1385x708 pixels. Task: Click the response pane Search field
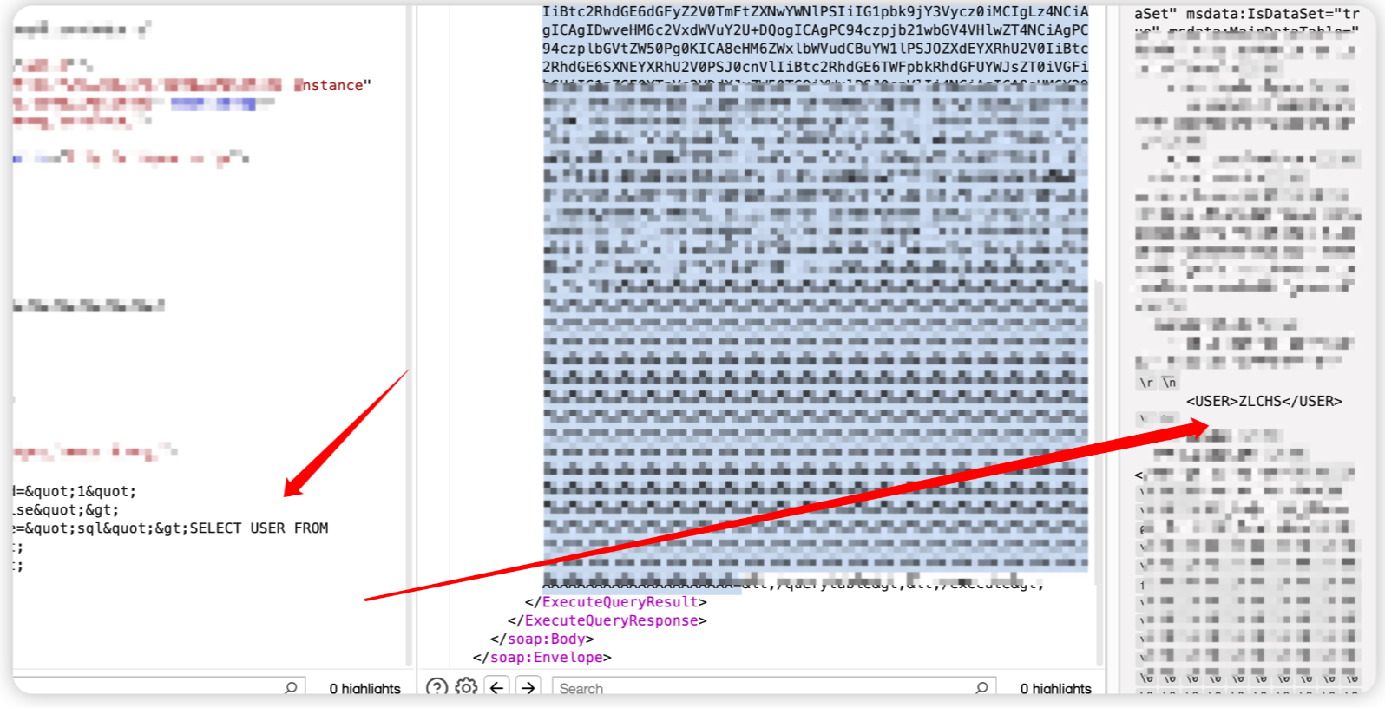pos(774,687)
